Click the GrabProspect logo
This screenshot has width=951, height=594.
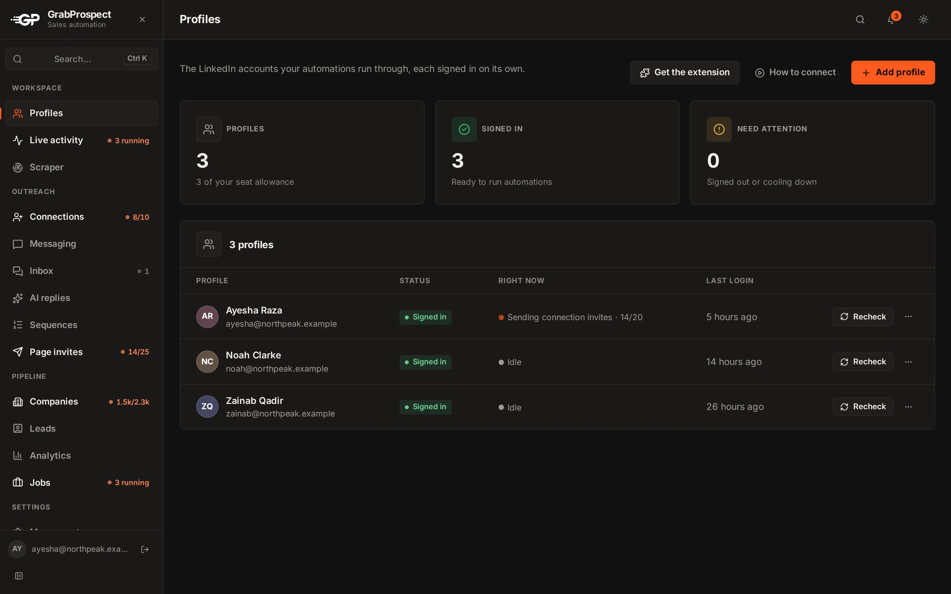pyautogui.click(x=25, y=19)
